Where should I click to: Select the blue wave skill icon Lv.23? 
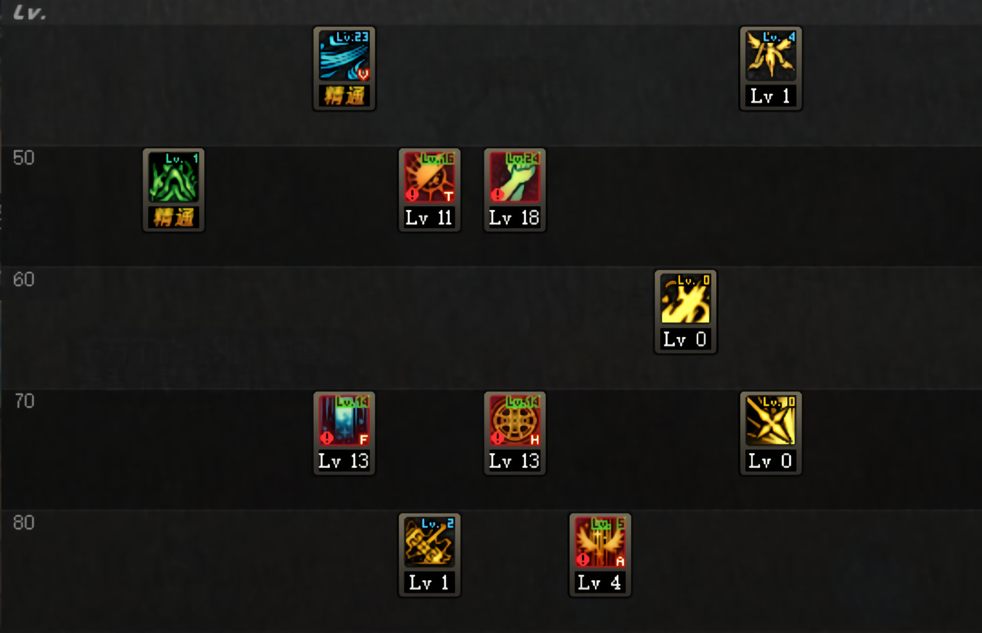(344, 56)
